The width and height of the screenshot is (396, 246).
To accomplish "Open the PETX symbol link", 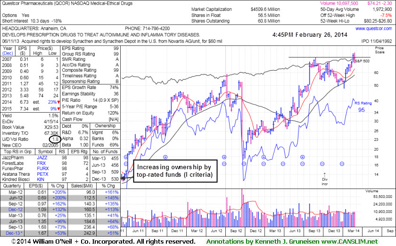I will pos(42,174).
